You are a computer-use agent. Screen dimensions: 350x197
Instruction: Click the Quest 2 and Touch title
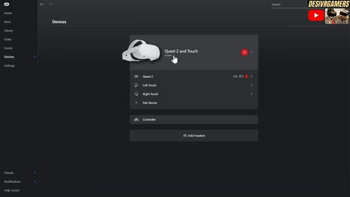click(181, 51)
